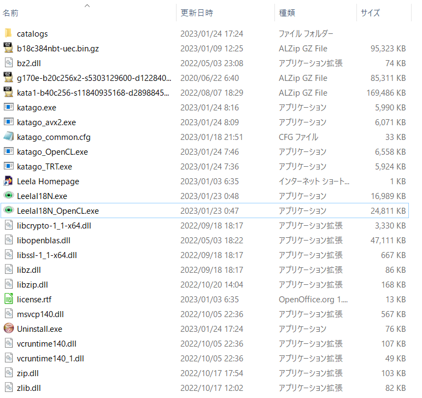Select file name libopenblas.dll
Viewport: 422px width, 398px height.
pos(44,241)
